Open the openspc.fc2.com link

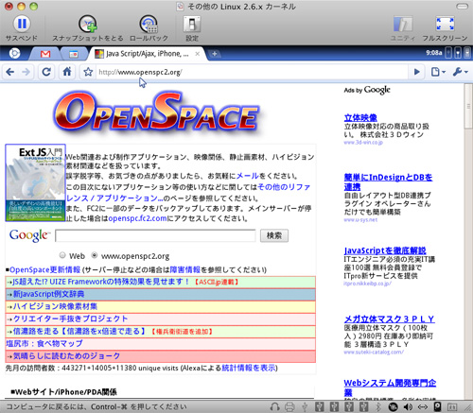[x=137, y=218]
